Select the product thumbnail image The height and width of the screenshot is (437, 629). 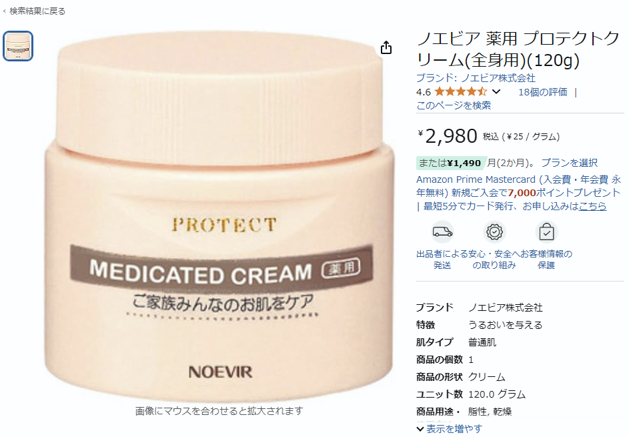point(18,46)
